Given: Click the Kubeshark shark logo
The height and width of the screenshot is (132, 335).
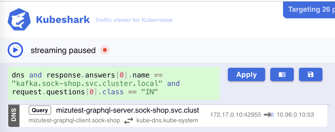Looking at the screenshot, I should coord(19,20).
